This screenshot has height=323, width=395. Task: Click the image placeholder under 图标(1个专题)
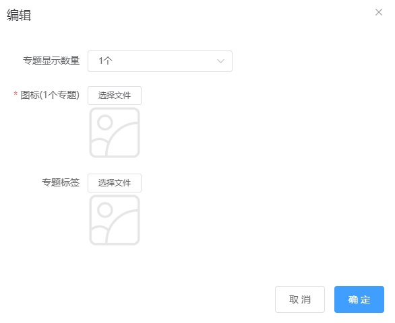pos(115,133)
